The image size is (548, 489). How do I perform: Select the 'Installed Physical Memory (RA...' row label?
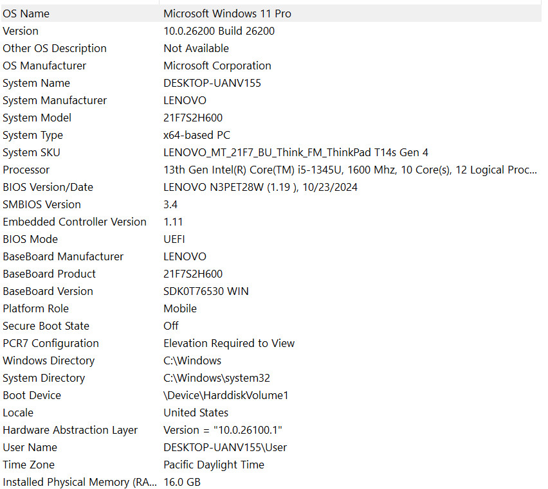pyautogui.click(x=80, y=482)
